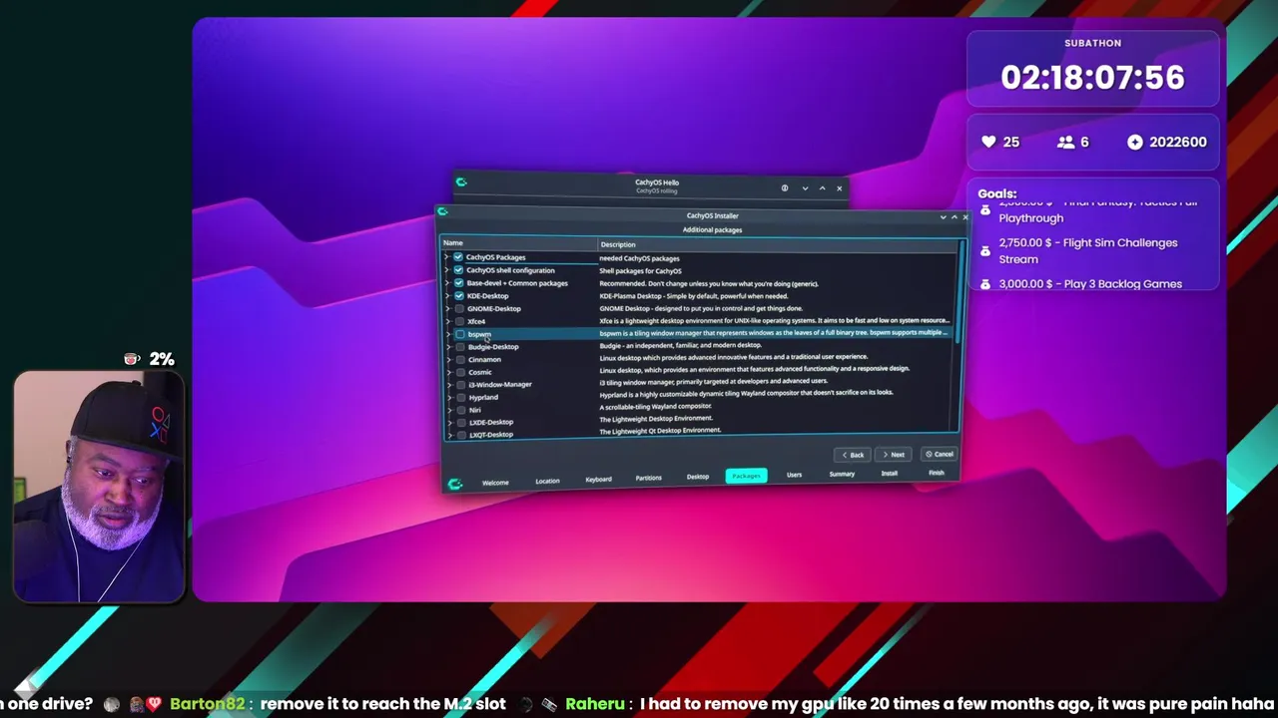
Task: Expand the Cinnamon group arrow
Action: [x=448, y=359]
